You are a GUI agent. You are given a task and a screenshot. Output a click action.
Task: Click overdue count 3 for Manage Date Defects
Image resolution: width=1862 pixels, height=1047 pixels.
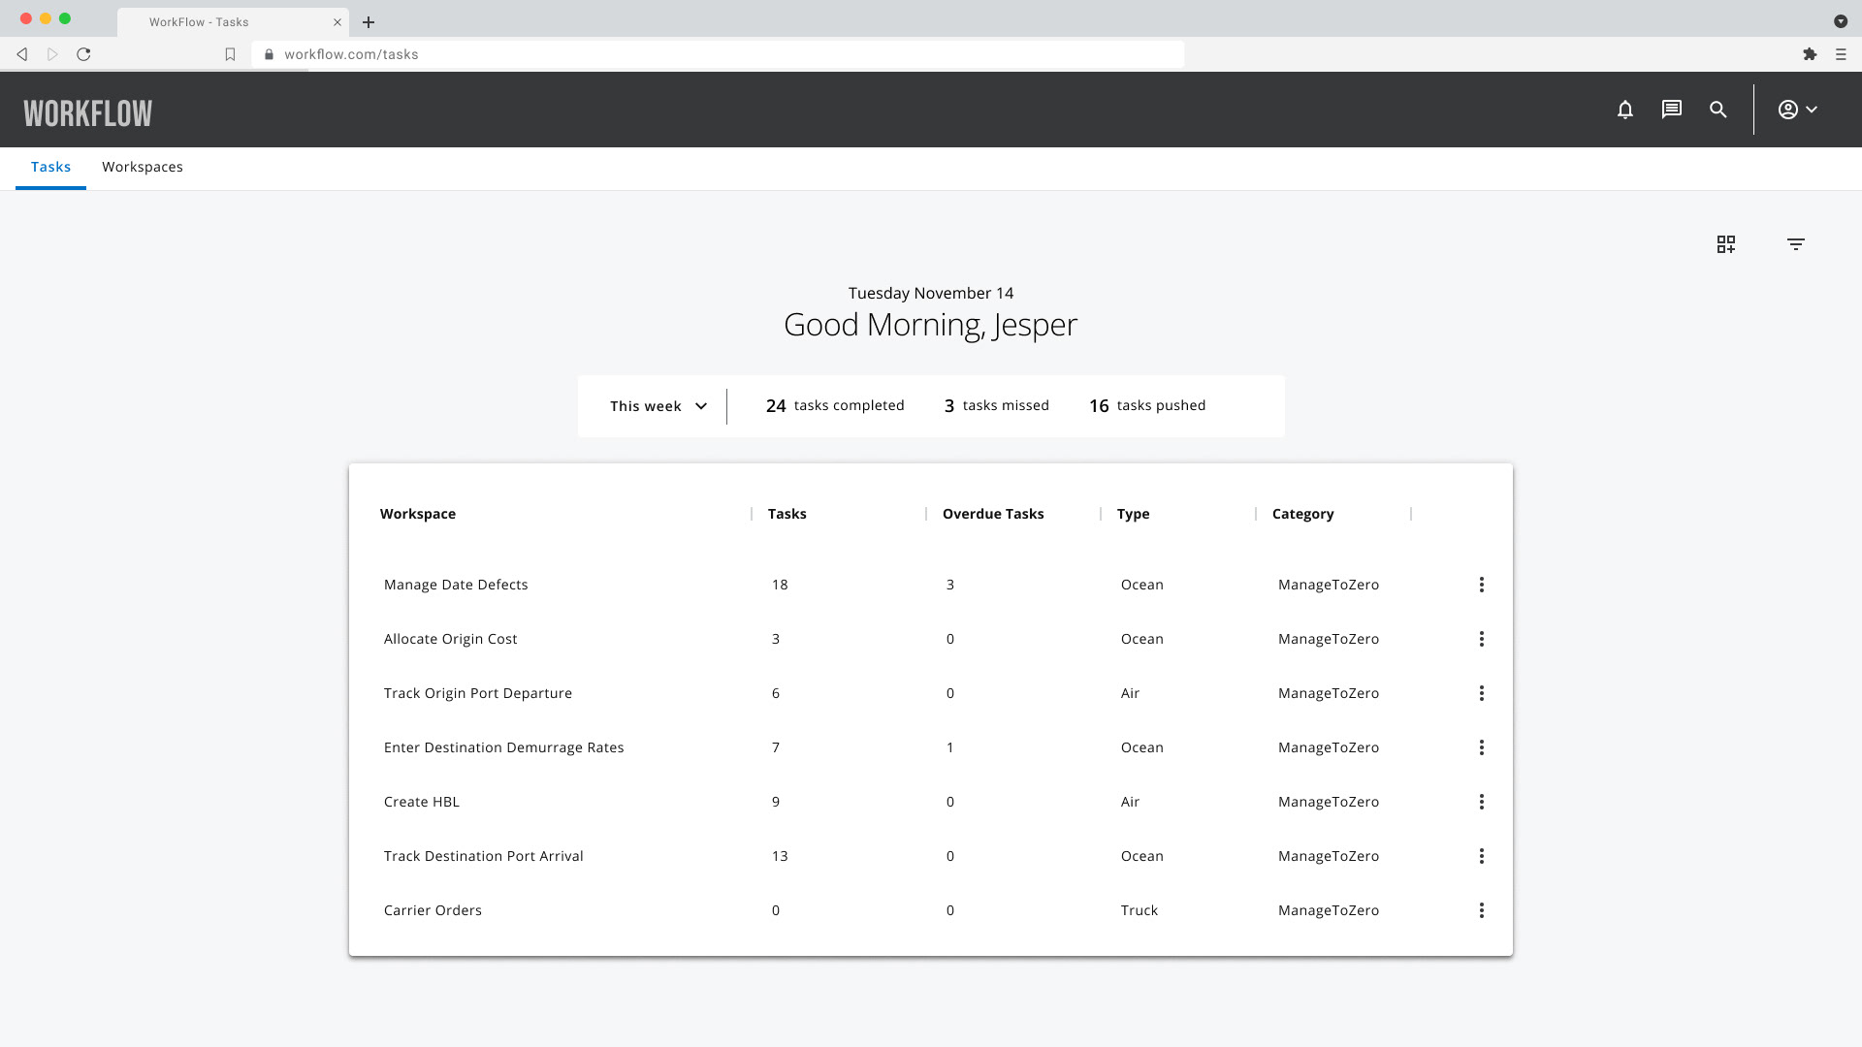[x=950, y=585]
